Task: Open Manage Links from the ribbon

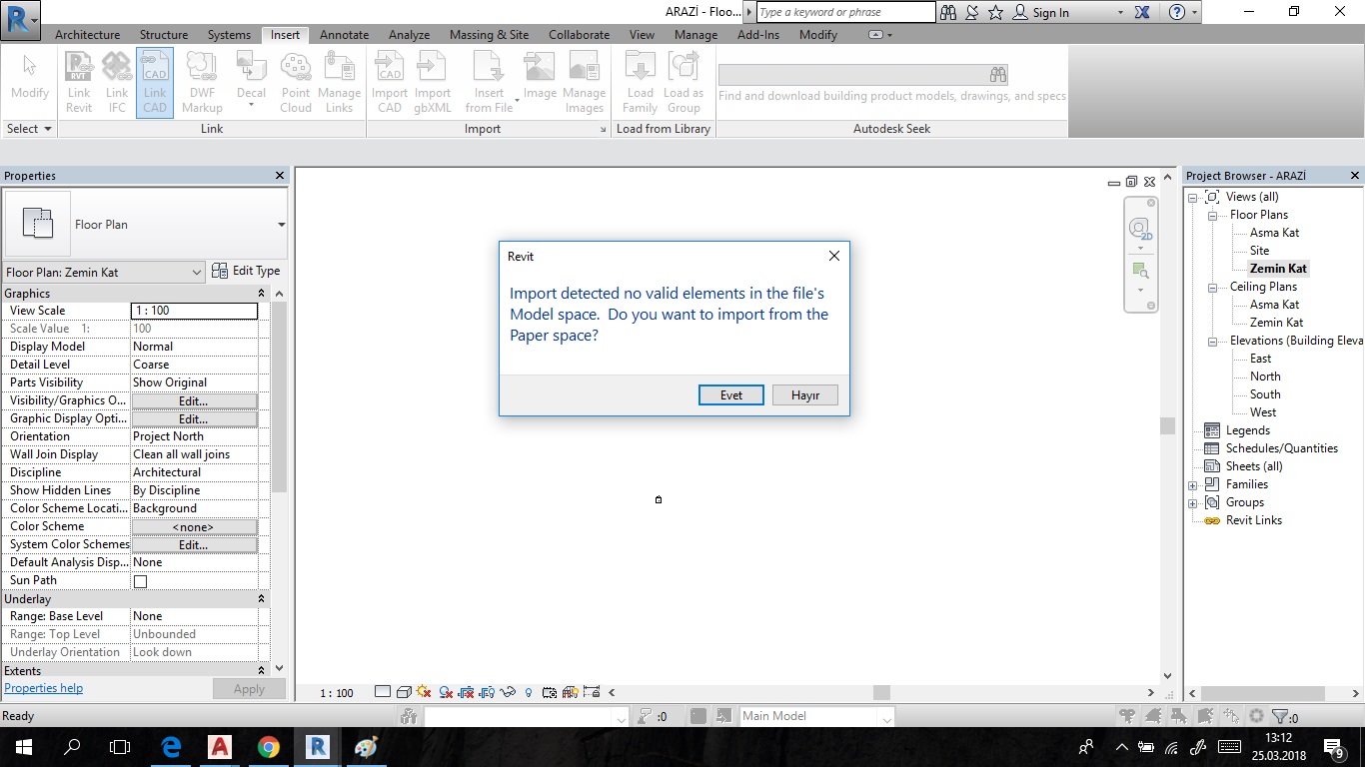Action: [x=340, y=83]
